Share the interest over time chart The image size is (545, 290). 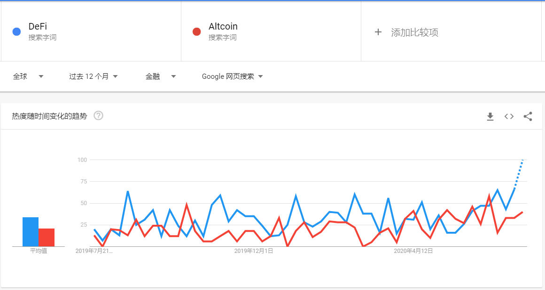[528, 116]
